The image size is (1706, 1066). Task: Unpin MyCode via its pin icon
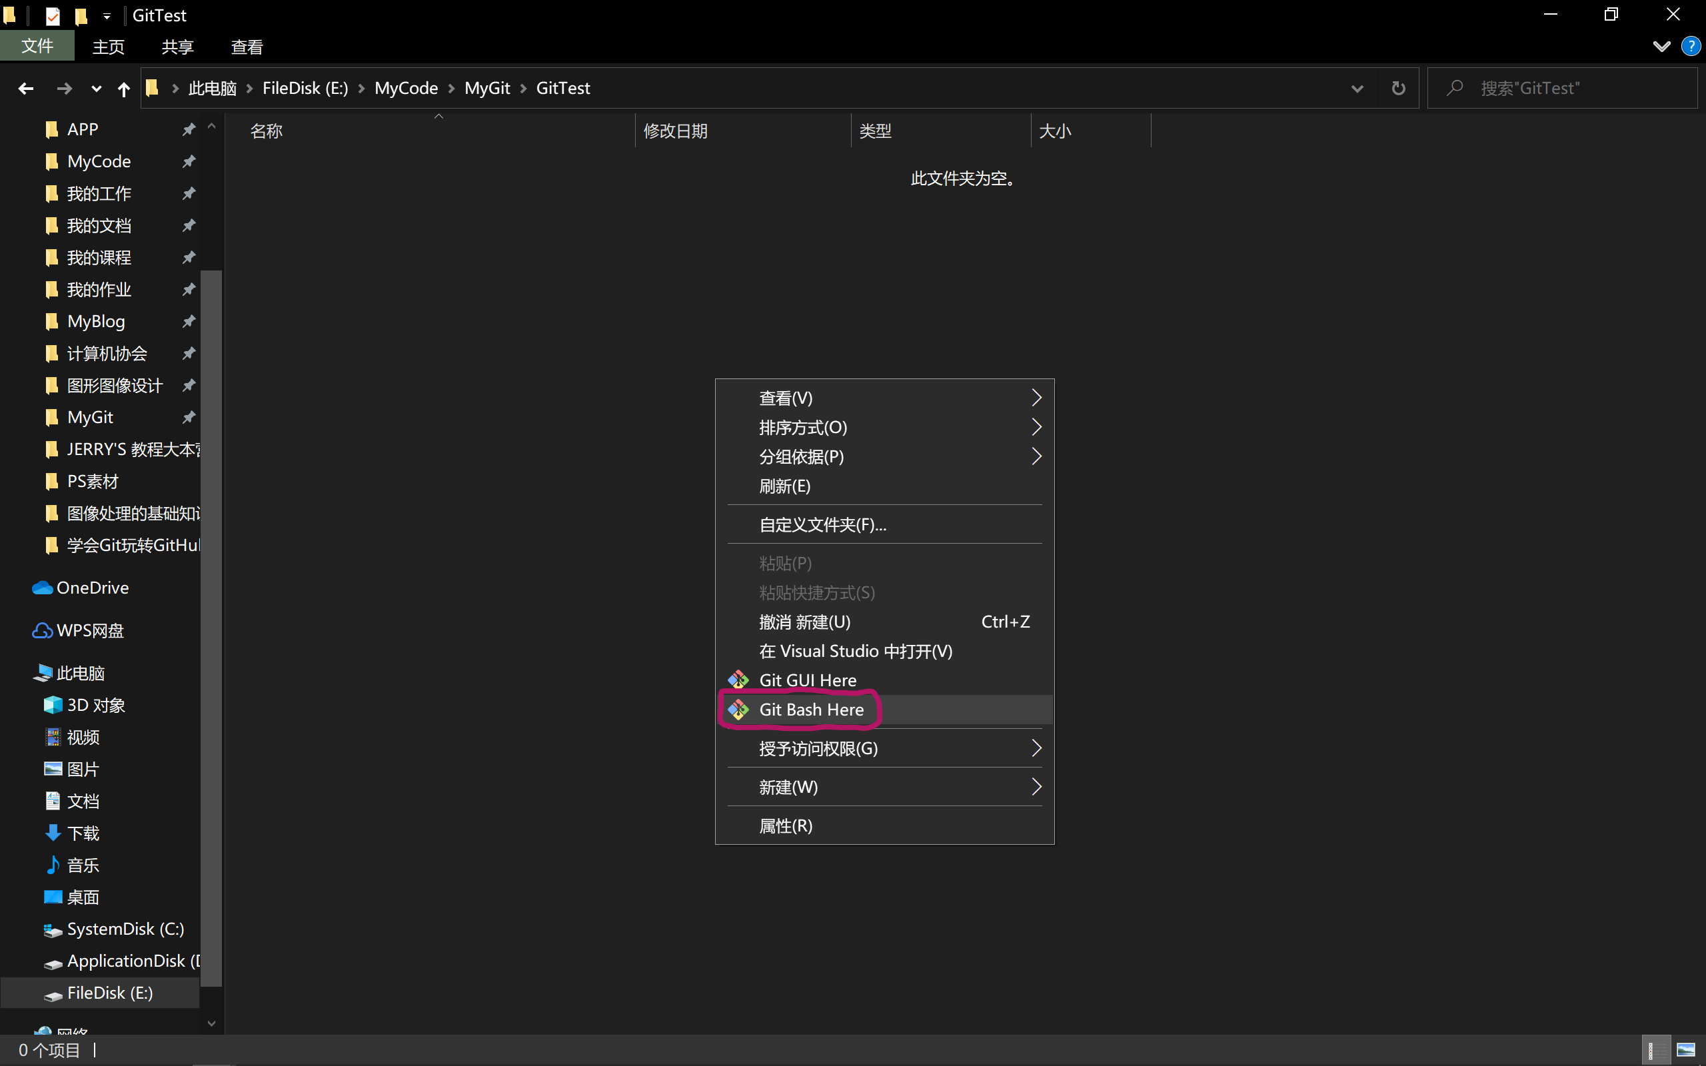coord(188,161)
